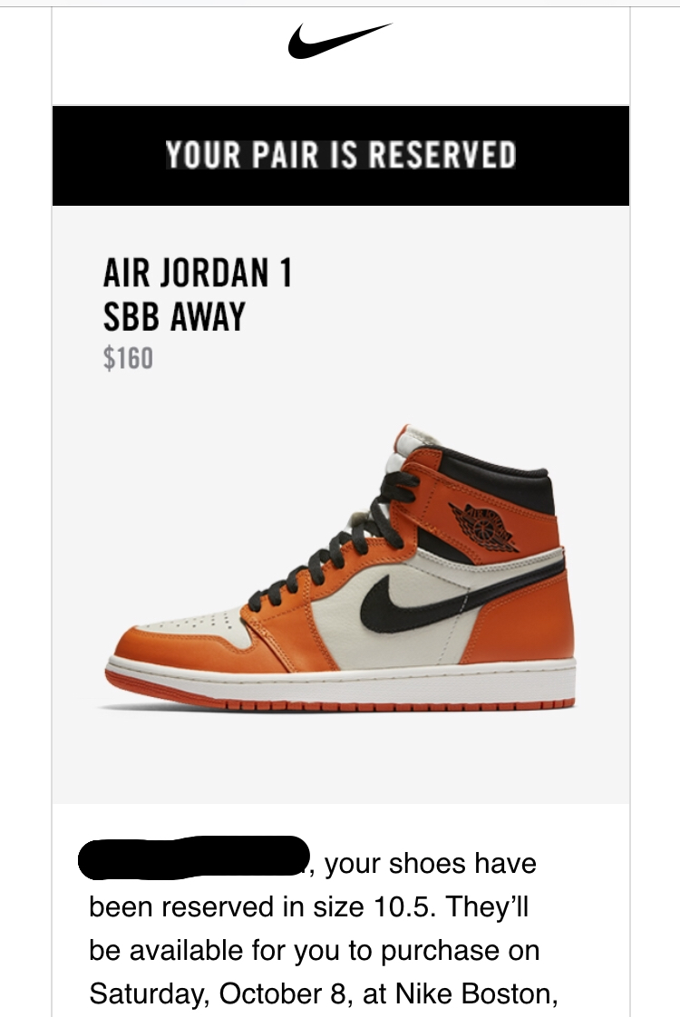Click the $160 price label
The height and width of the screenshot is (1017, 680).
coord(128,358)
